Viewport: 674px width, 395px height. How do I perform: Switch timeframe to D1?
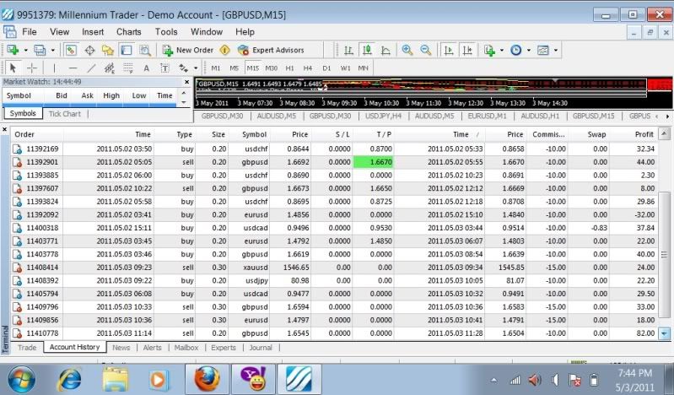[x=326, y=68]
